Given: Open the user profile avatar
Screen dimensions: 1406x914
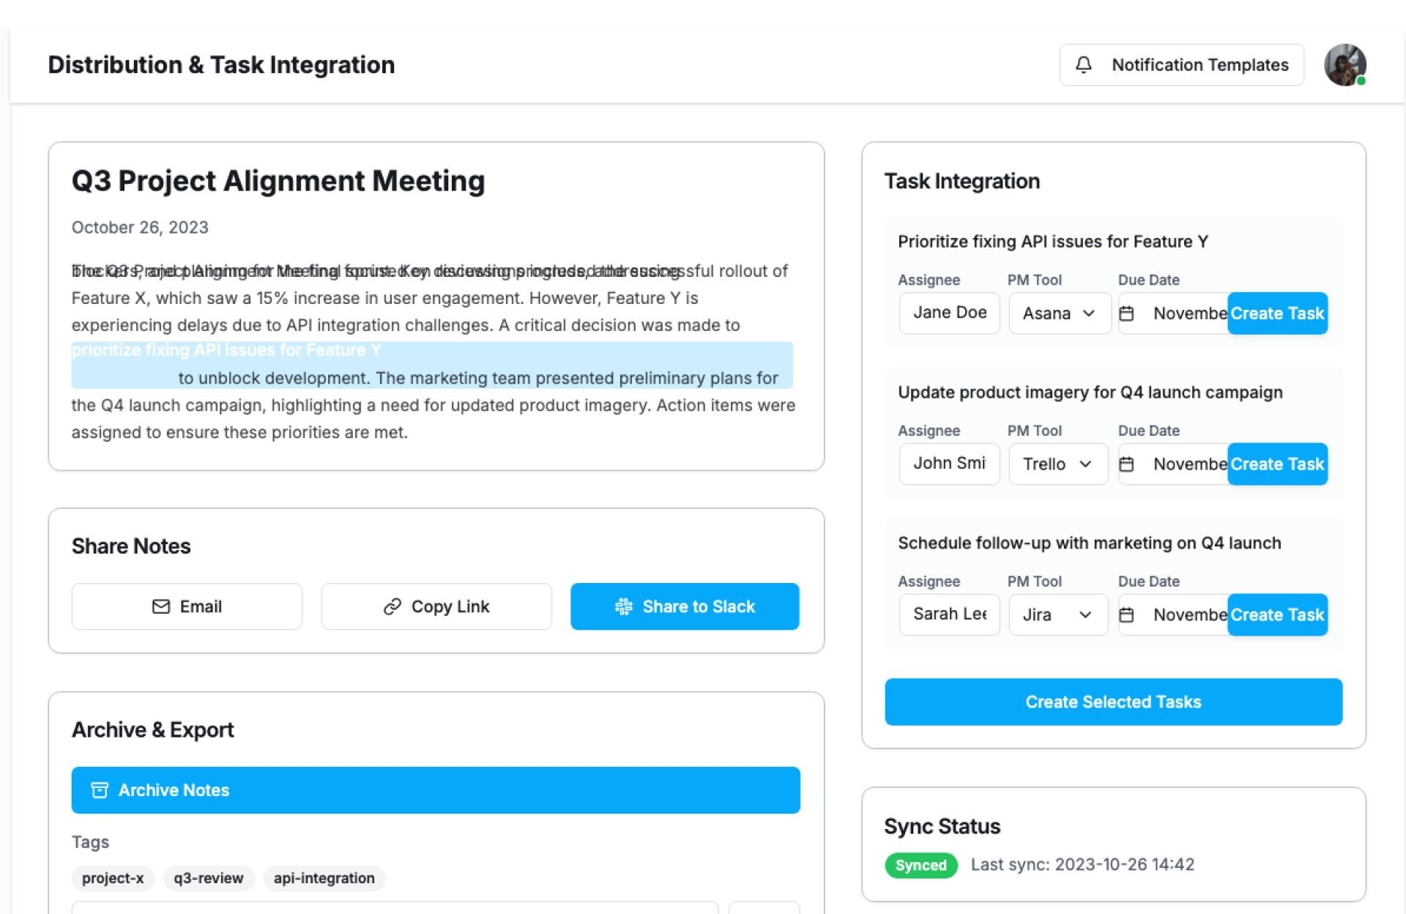Looking at the screenshot, I should pyautogui.click(x=1344, y=65).
